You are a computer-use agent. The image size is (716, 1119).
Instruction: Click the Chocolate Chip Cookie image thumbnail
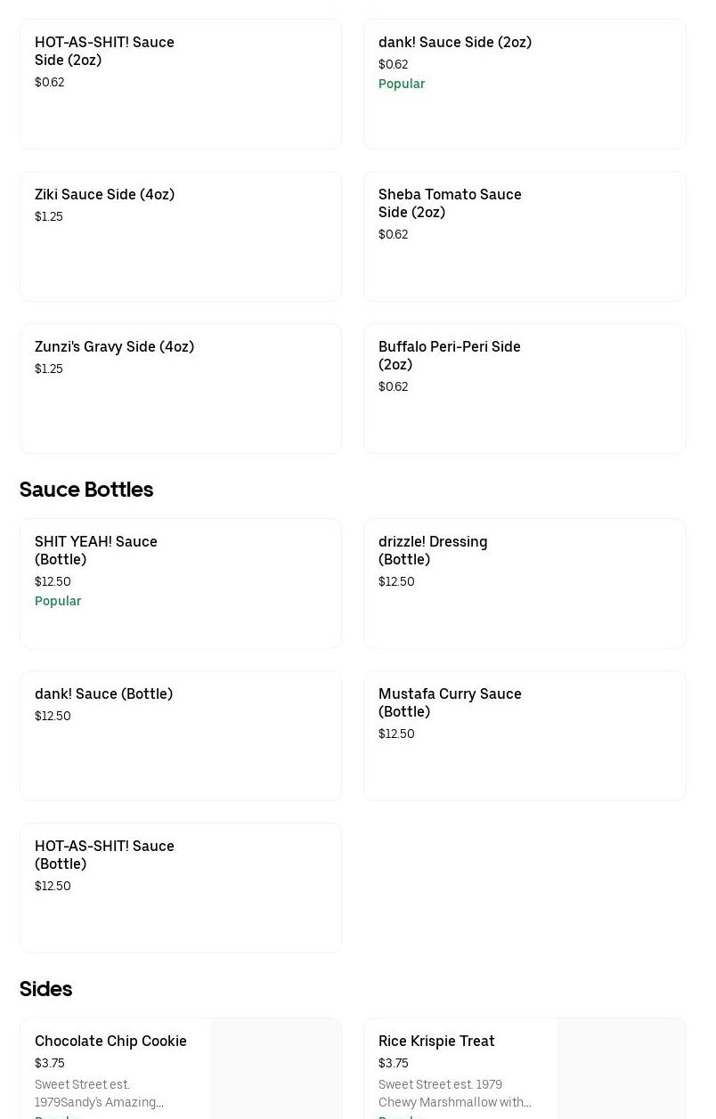point(276,1068)
